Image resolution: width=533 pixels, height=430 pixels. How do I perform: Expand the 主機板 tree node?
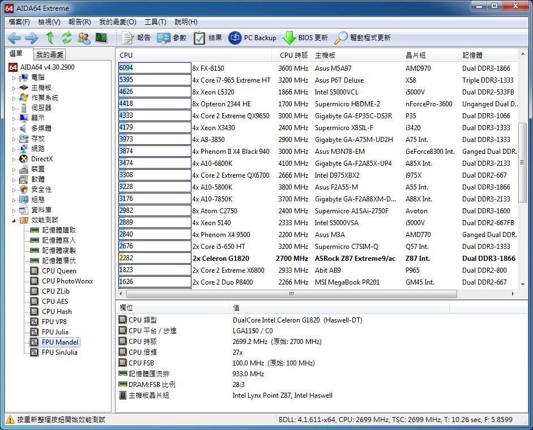click(x=14, y=88)
